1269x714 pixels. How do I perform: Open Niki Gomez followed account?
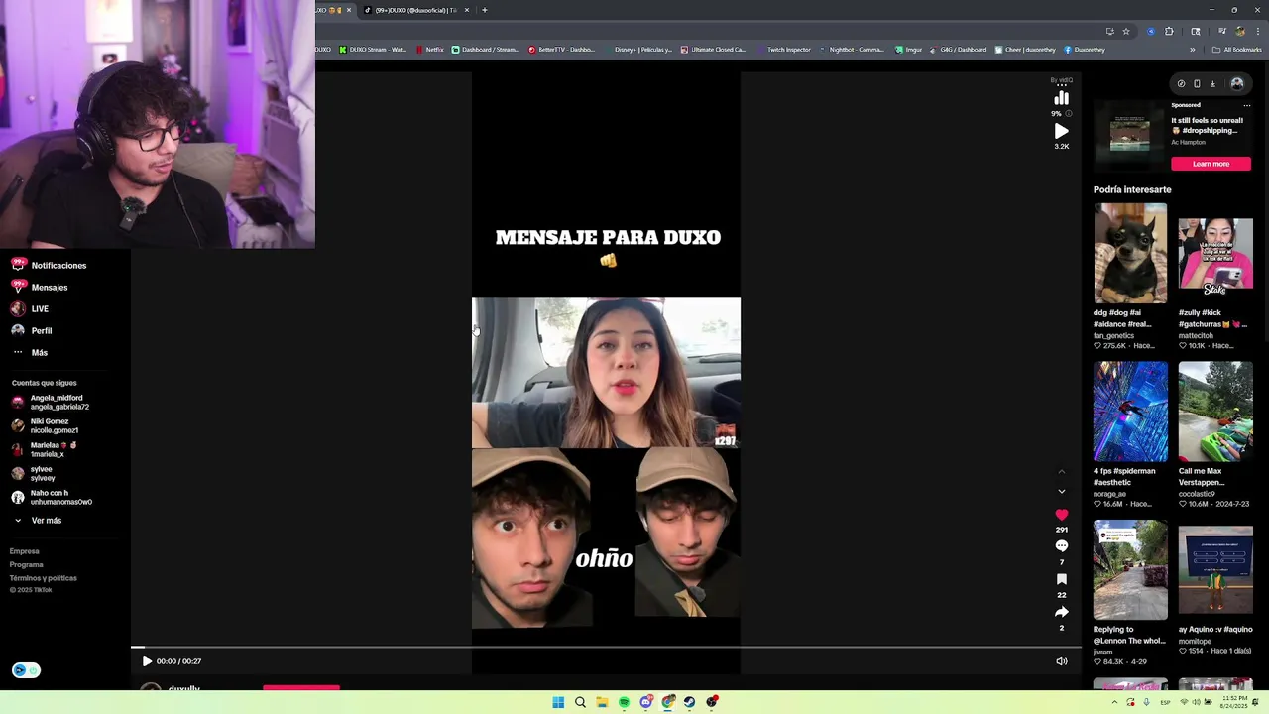point(46,425)
